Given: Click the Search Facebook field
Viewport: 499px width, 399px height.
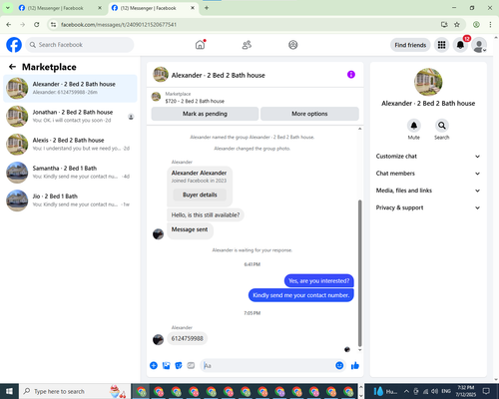Looking at the screenshot, I should pyautogui.click(x=80, y=45).
